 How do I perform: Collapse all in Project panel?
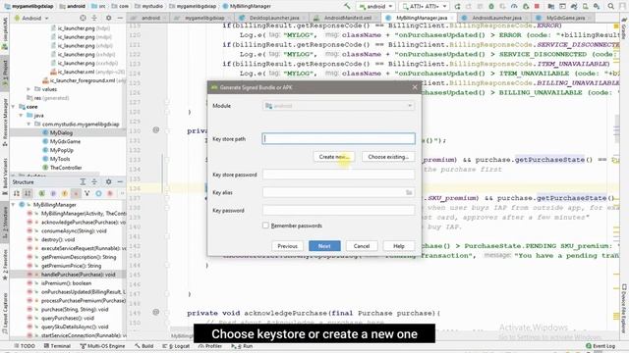[x=94, y=18]
